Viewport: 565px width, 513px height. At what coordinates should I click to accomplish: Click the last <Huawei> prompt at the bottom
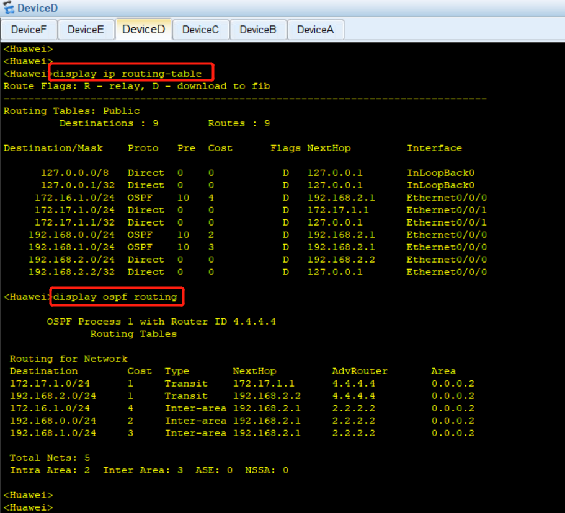[28, 507]
